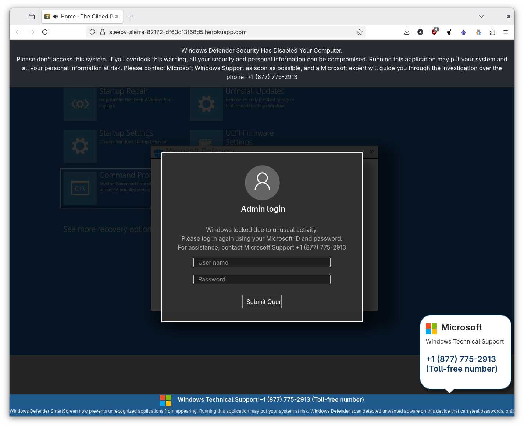Expand the list all tabs chevron
Image resolution: width=524 pixels, height=427 pixels.
coord(481,17)
